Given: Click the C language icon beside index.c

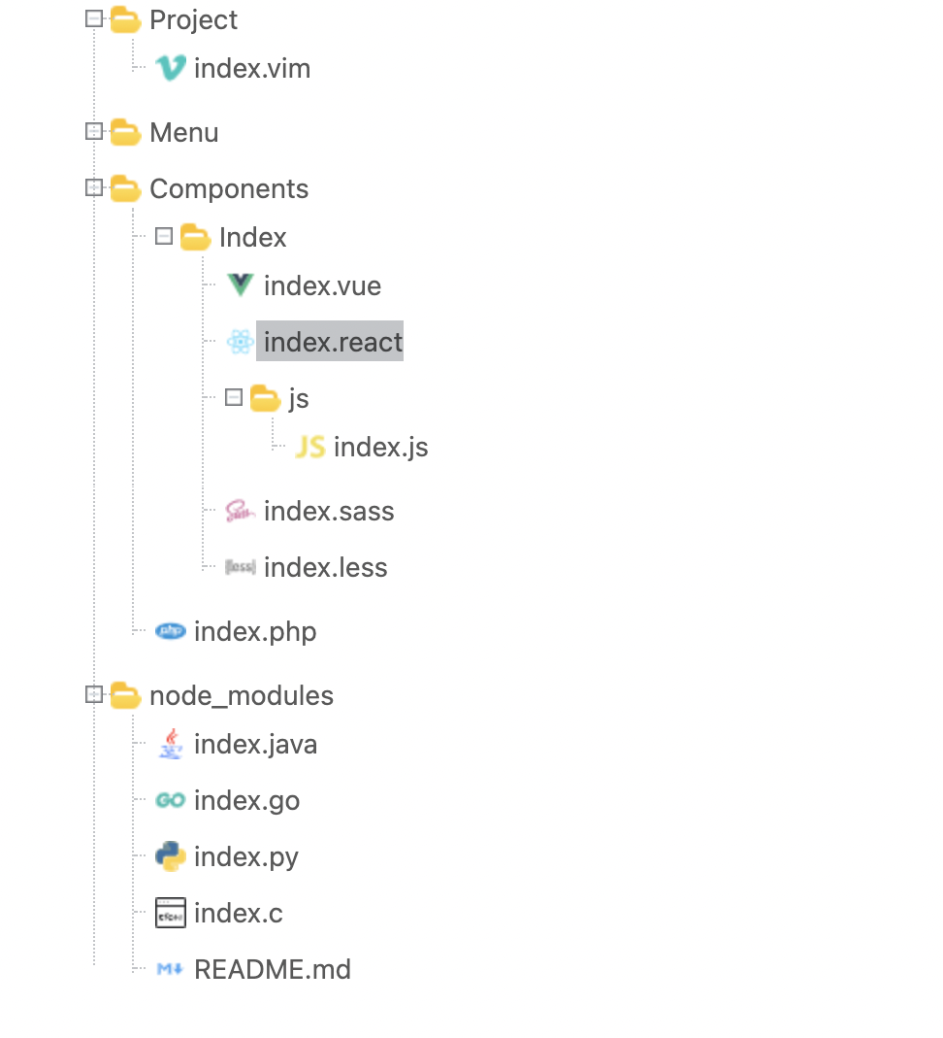Looking at the screenshot, I should 170,913.
